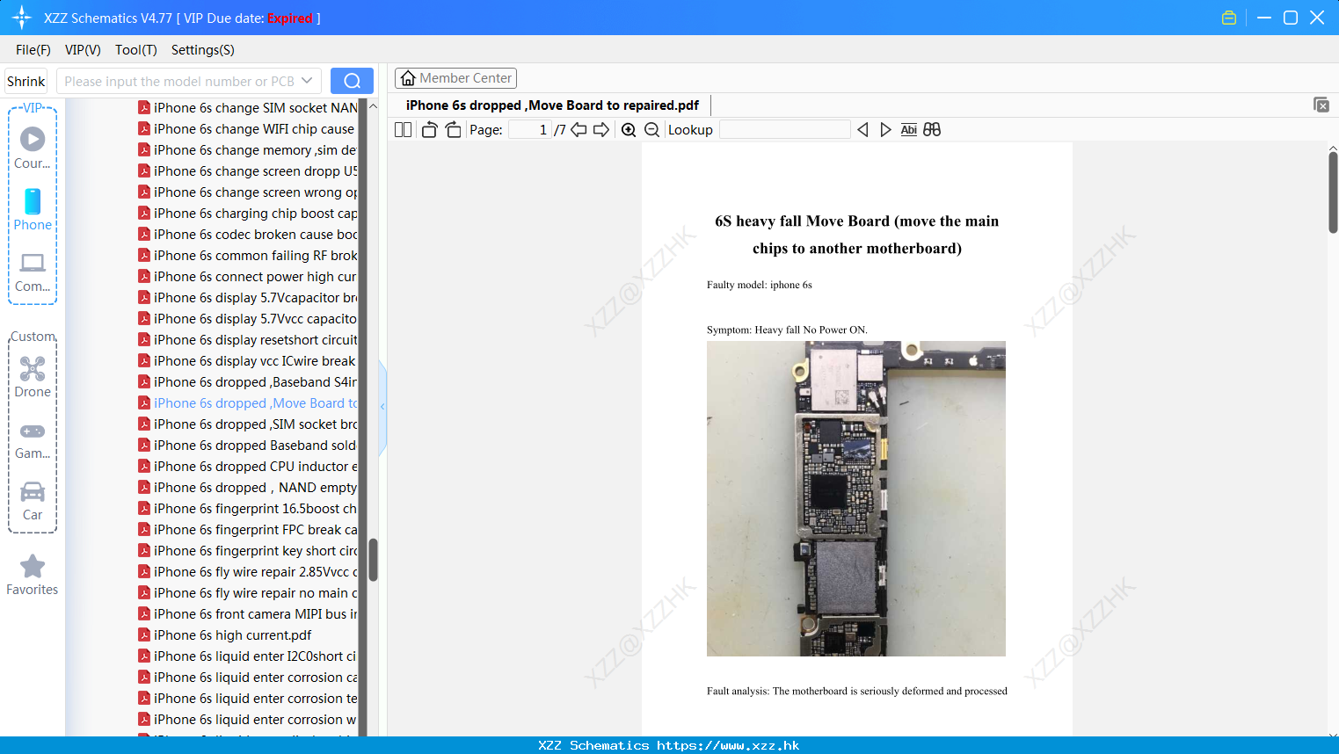Open the Game console category
Screen dimensions: 1339x754
(x=33, y=439)
